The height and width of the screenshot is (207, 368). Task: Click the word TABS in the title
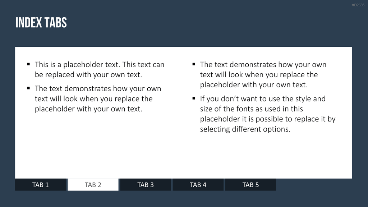(x=56, y=23)
